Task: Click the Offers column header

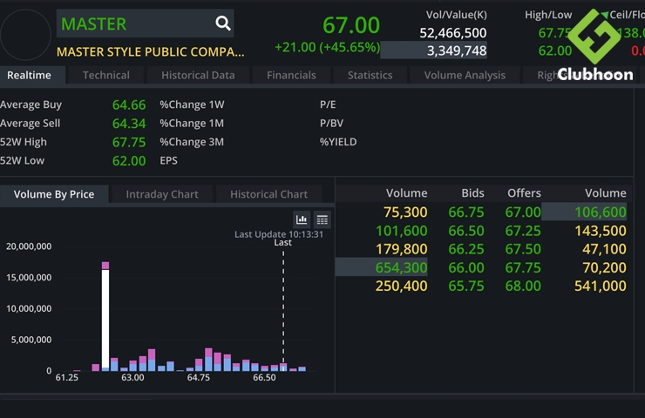Action: click(524, 193)
